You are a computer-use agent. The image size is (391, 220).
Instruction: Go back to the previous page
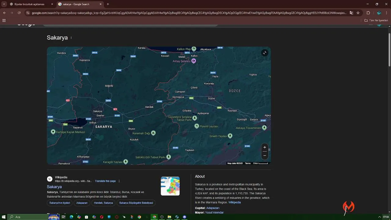[4, 13]
